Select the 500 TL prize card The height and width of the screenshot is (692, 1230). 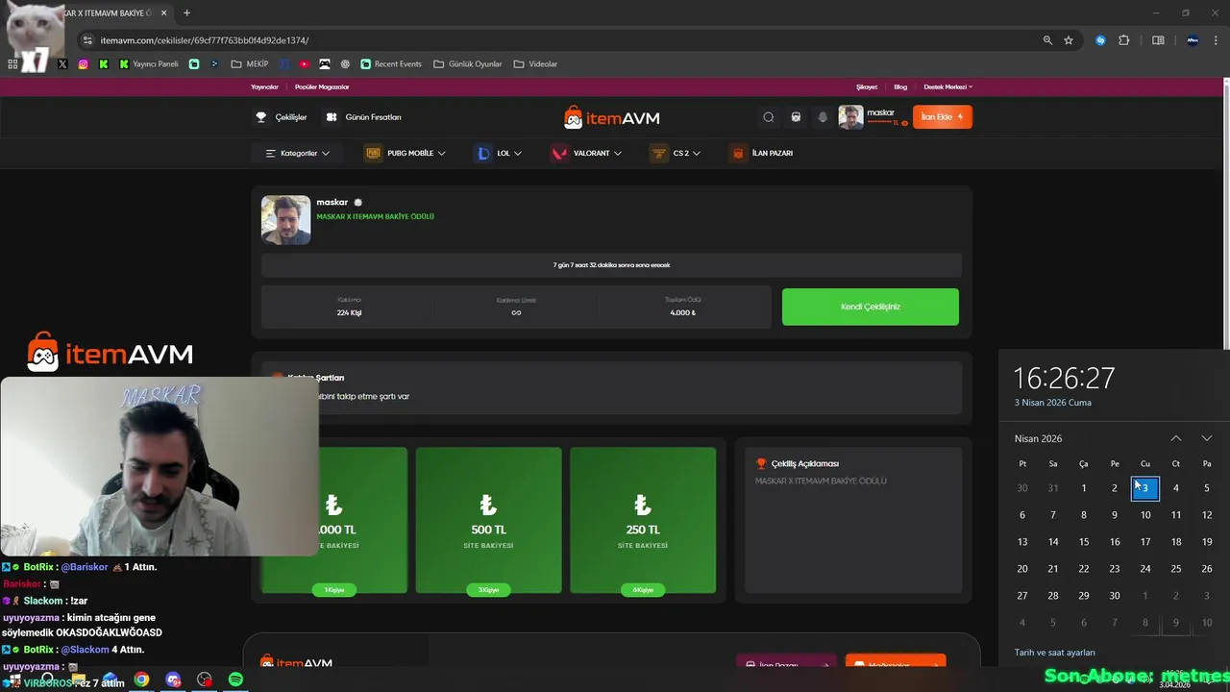pyautogui.click(x=488, y=519)
